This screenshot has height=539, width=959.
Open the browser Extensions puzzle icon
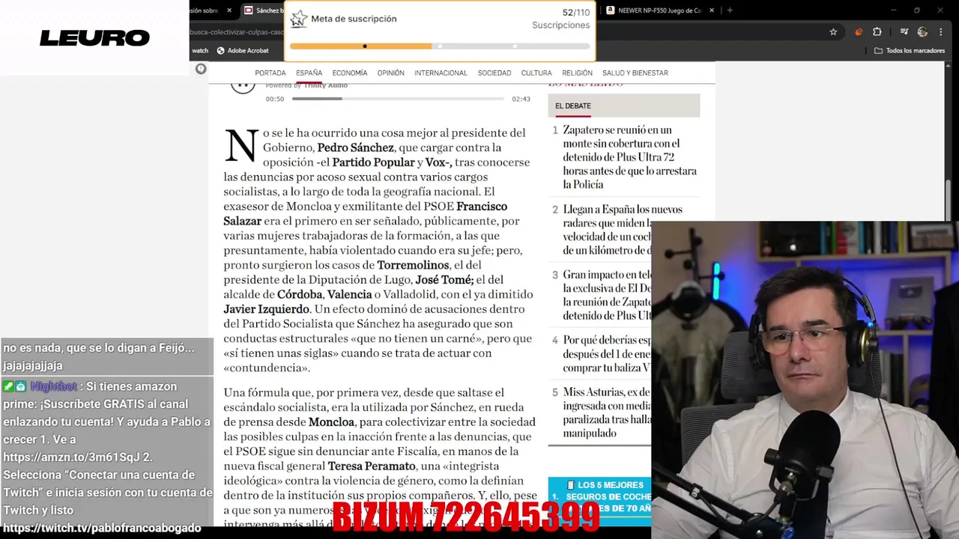pyautogui.click(x=877, y=32)
